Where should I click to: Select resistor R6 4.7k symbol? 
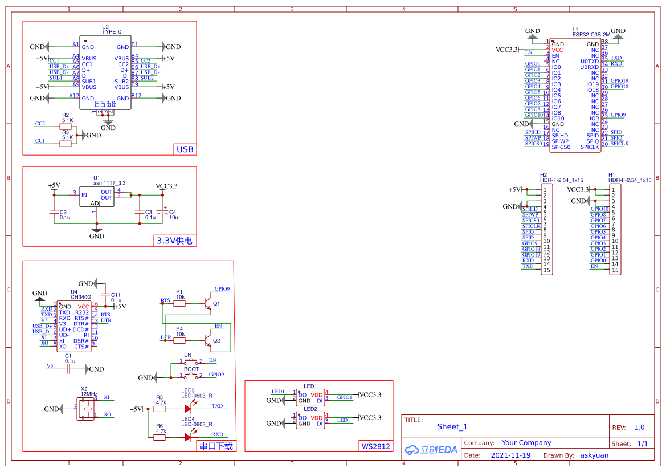point(160,437)
